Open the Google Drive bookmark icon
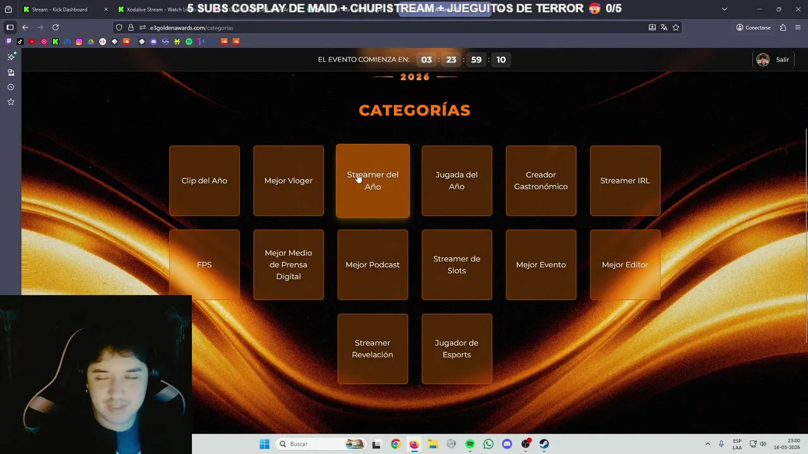Viewport: 808px width, 454px height. [91, 42]
